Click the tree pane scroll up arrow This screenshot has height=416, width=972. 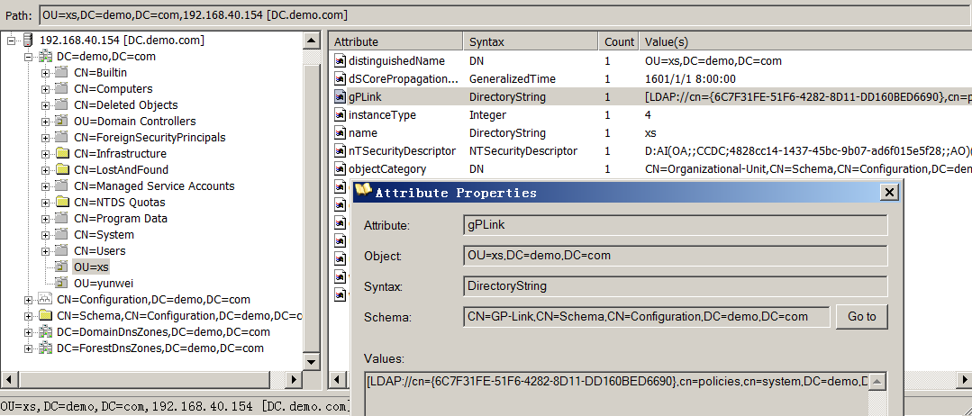click(x=312, y=41)
